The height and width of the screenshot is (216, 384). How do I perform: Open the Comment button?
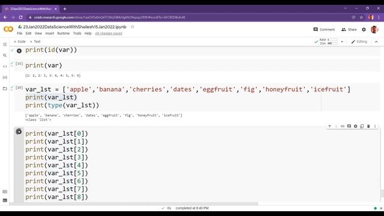[324, 29]
